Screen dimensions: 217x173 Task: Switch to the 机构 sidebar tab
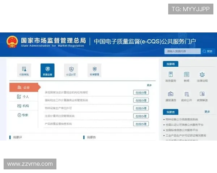[x=24, y=106]
